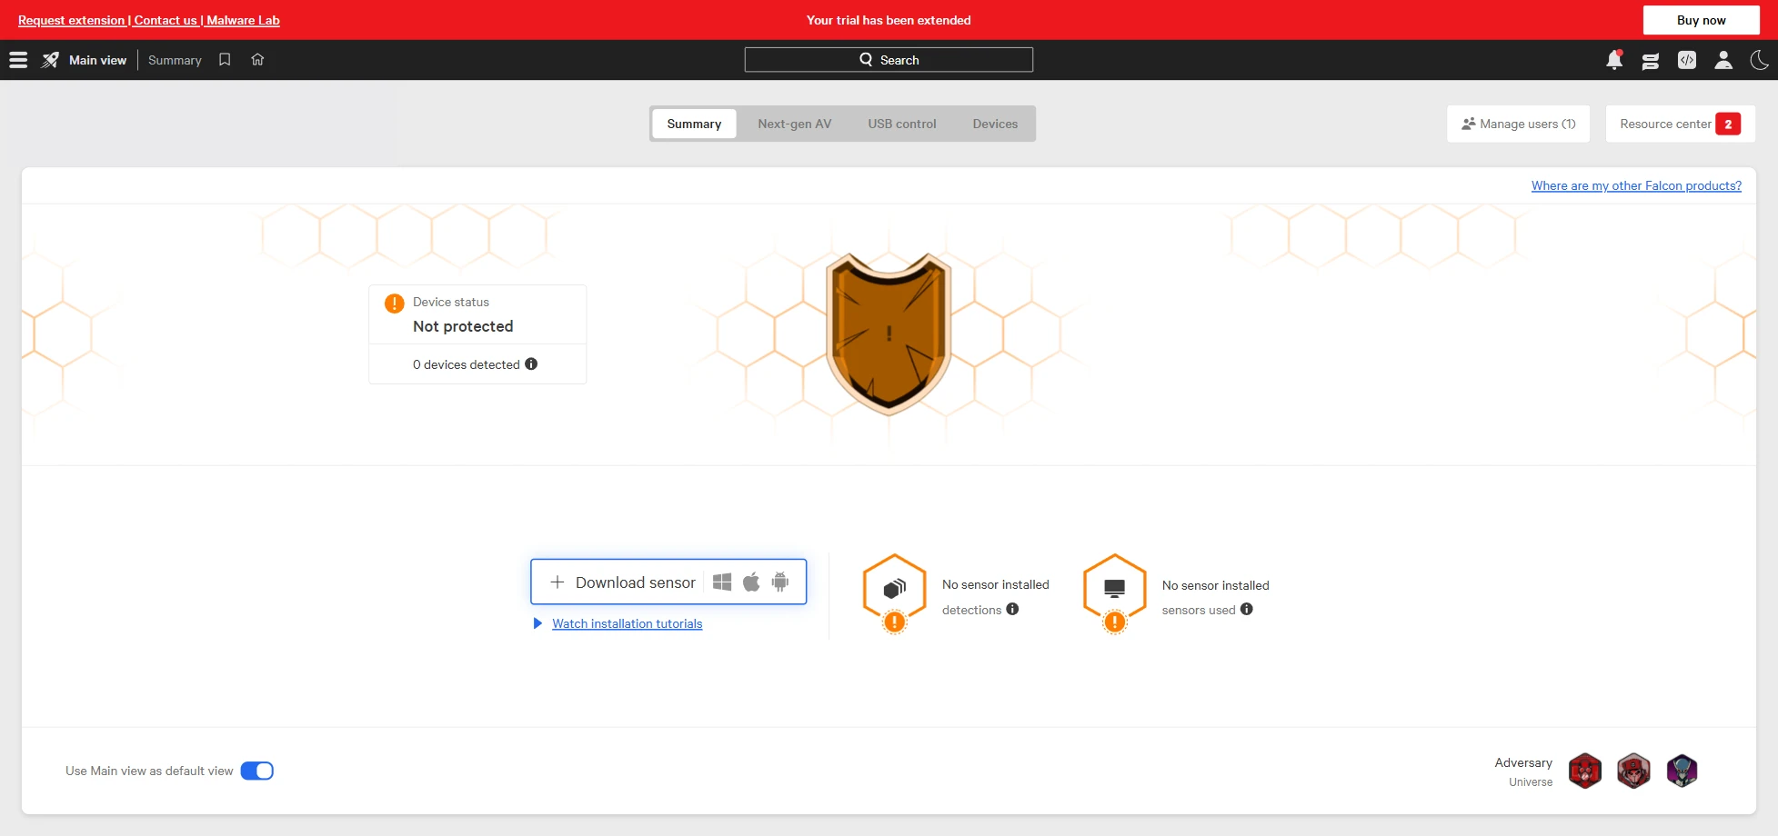The height and width of the screenshot is (836, 1778).
Task: Click the search magnifier icon
Action: [x=866, y=60]
